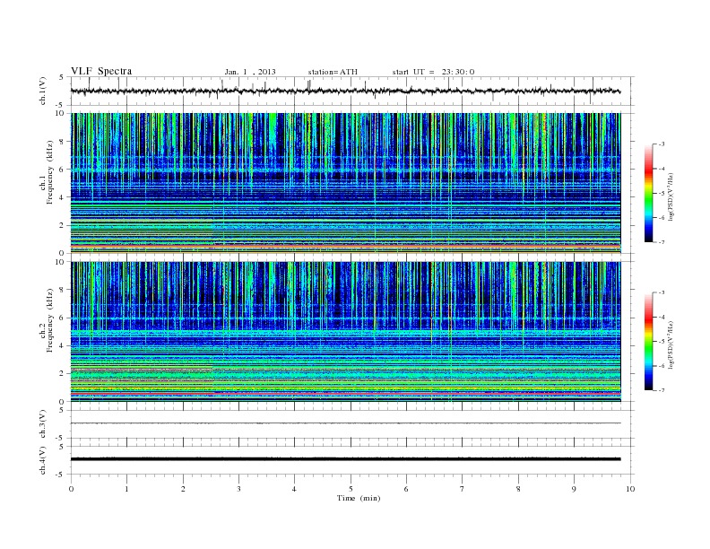Select the date text "Jan. 1, 2013"
Image resolution: width=710 pixels, height=549 pixels.
point(250,72)
